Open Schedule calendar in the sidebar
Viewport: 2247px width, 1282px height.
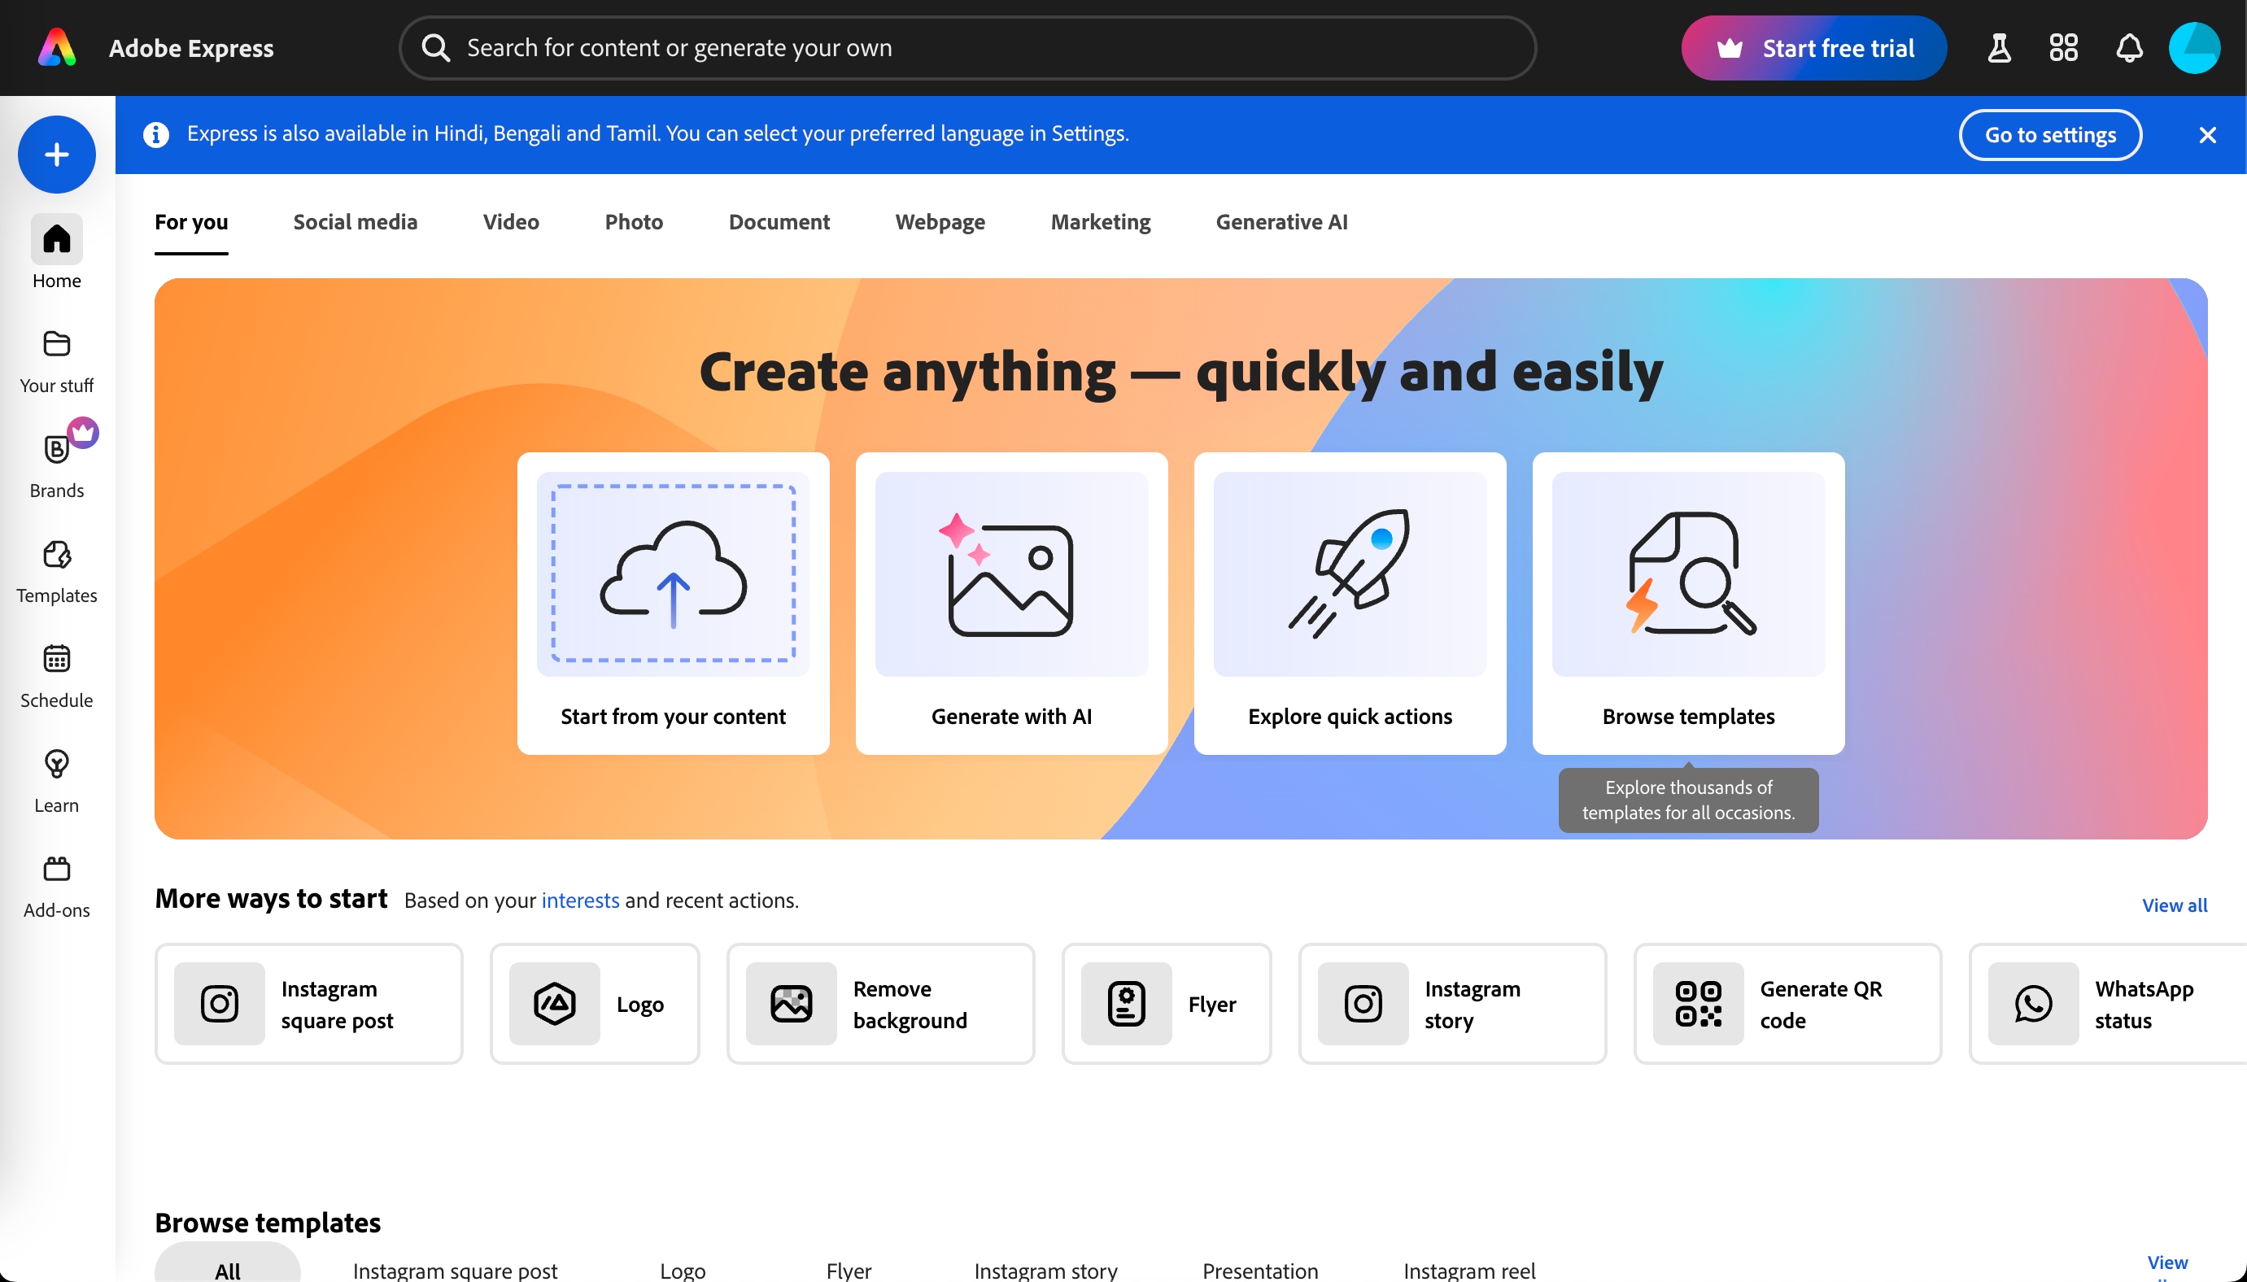(x=56, y=677)
